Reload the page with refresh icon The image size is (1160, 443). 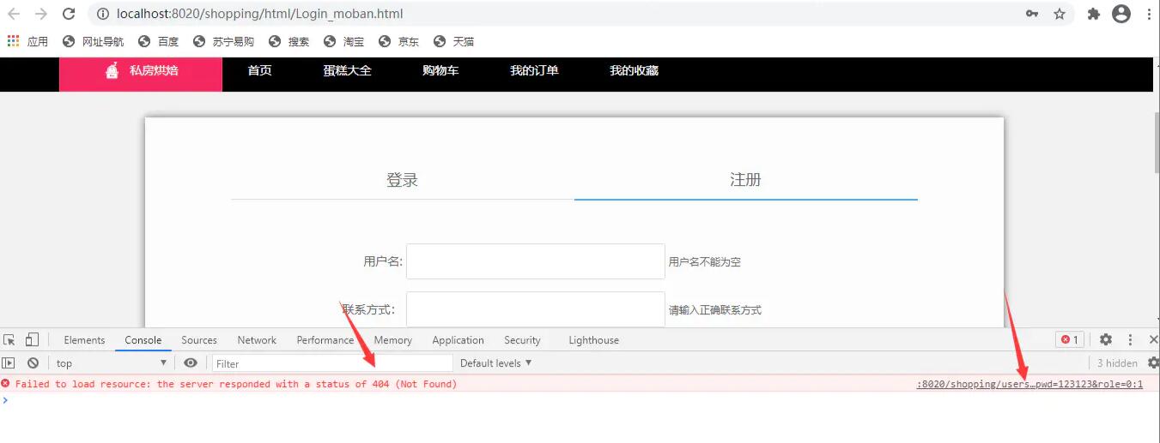pyautogui.click(x=69, y=14)
